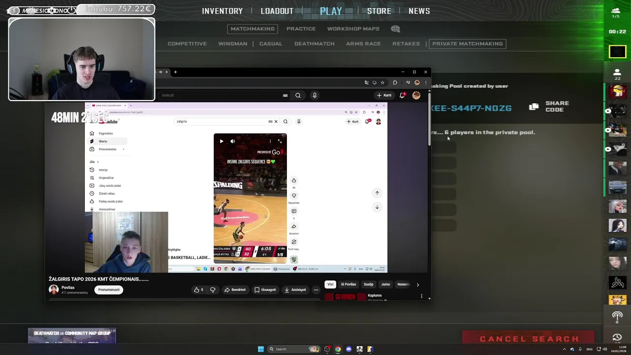The image size is (631, 355).
Task: Select the Susiję filter chip
Action: pyautogui.click(x=368, y=284)
